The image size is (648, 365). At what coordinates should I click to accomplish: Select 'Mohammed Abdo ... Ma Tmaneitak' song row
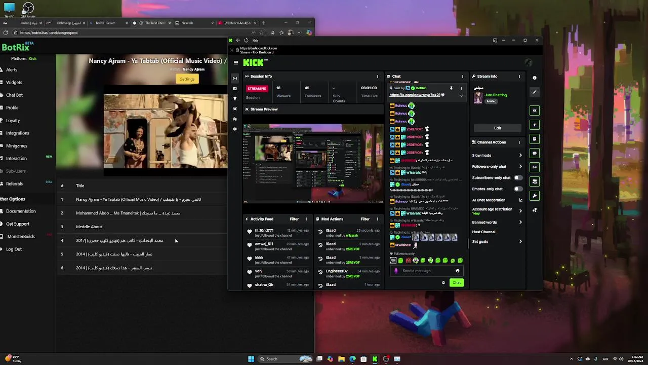coord(142,213)
